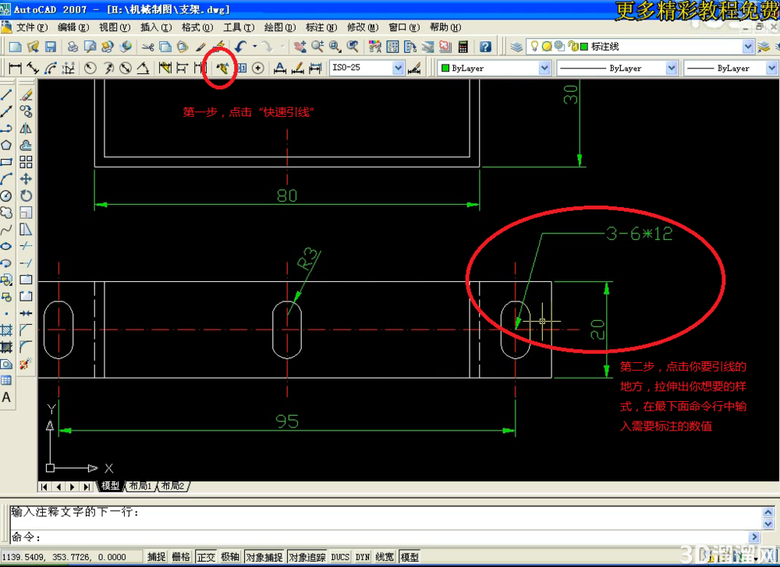Switch to the 模型 tab
Image resolution: width=780 pixels, height=567 pixels.
point(110,486)
